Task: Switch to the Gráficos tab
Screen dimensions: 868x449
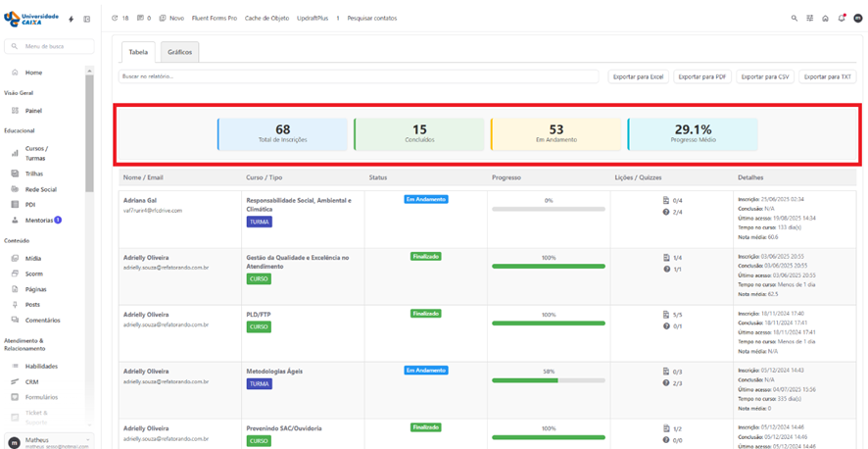Action: (179, 52)
